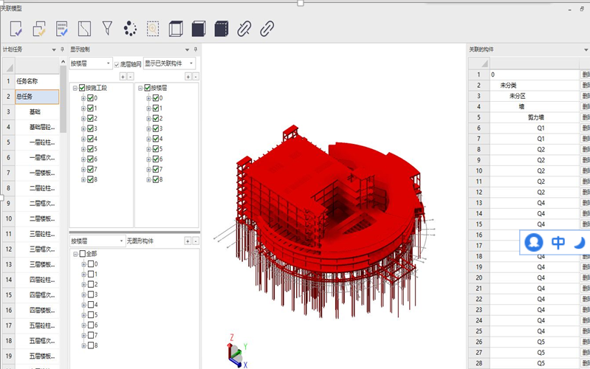The image size is (590, 369).
Task: Select the solid cube with dashed edges icon
Action: point(222,29)
